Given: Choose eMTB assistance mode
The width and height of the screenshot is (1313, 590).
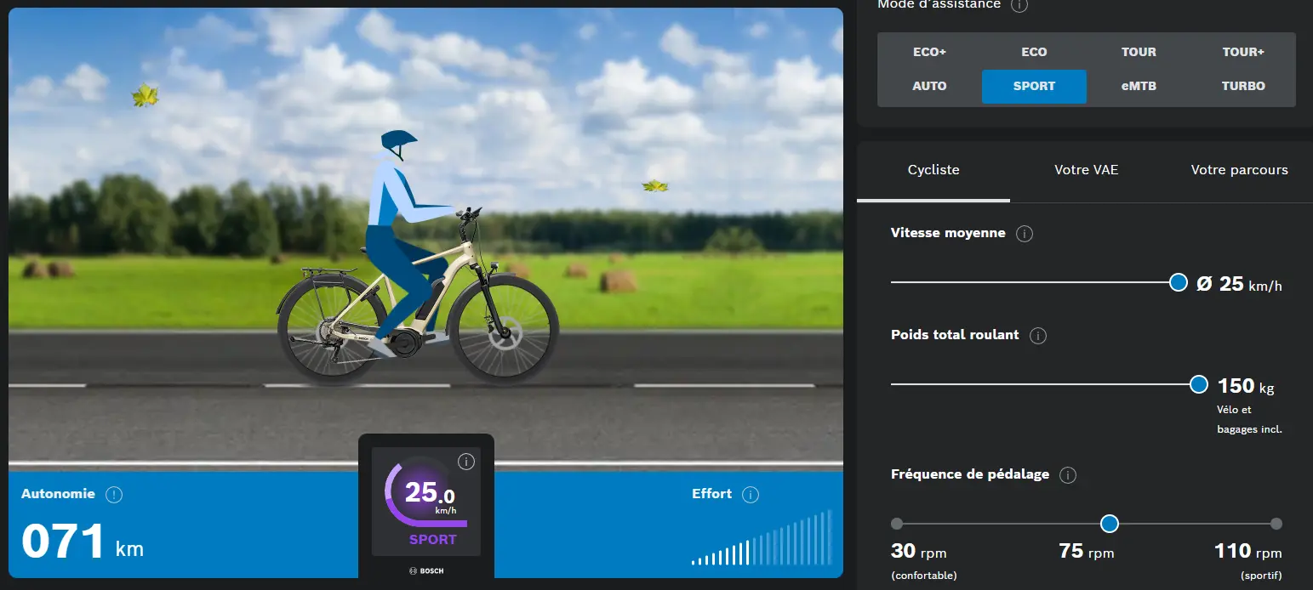Looking at the screenshot, I should tap(1139, 86).
